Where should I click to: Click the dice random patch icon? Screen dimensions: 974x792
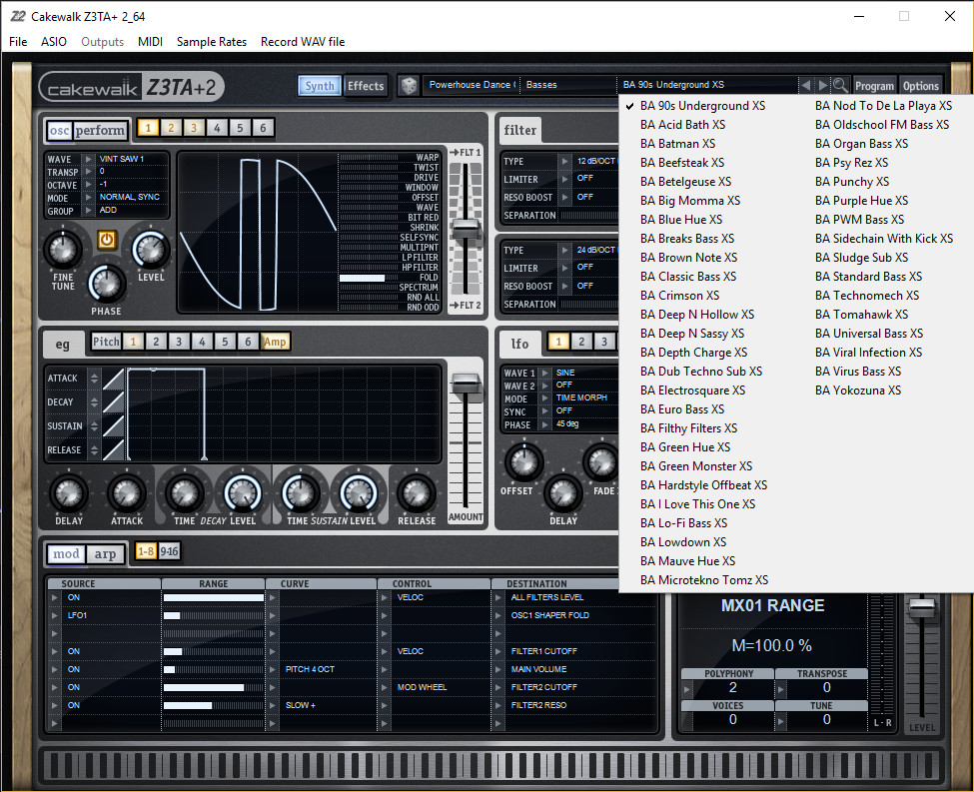tap(410, 86)
